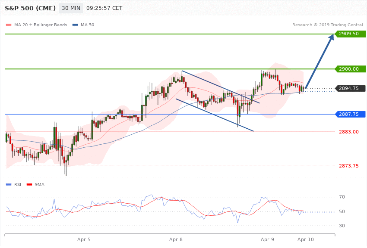Click the 2873.75 red support label
This screenshot has width=367, height=248.
tap(349, 166)
